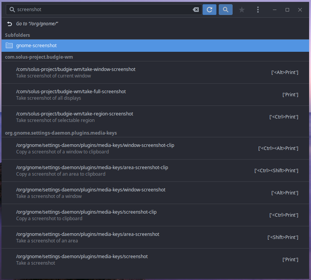Image resolution: width=311 pixels, height=280 pixels.
Task: Open media-keys window-screenshot-clip key
Action: [x=154, y=148]
